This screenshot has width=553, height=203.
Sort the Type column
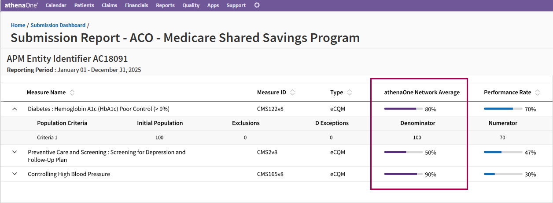coord(350,93)
